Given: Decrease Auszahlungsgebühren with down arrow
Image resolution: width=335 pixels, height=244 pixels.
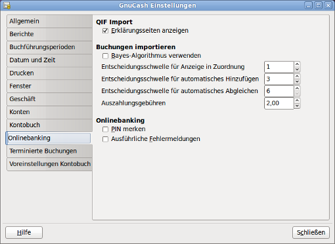Looking at the screenshot, I should [x=297, y=106].
